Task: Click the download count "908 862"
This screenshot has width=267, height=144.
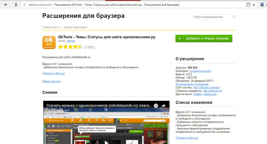Action: coord(193,68)
